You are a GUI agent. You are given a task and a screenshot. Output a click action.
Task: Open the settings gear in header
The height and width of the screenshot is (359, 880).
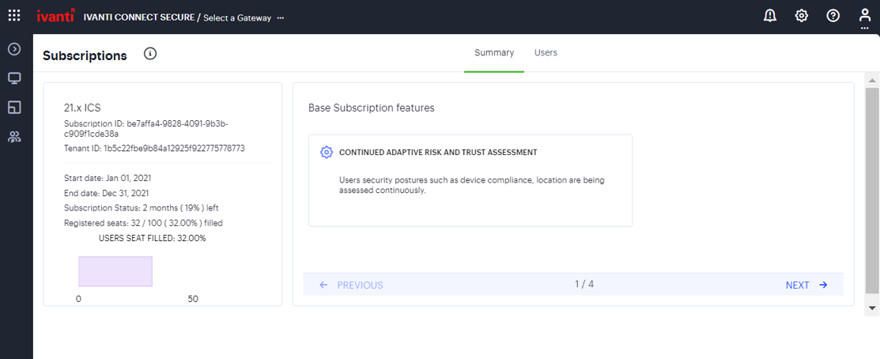pos(801,16)
